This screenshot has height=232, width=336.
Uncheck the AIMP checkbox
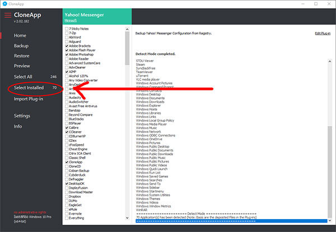coord(67,72)
